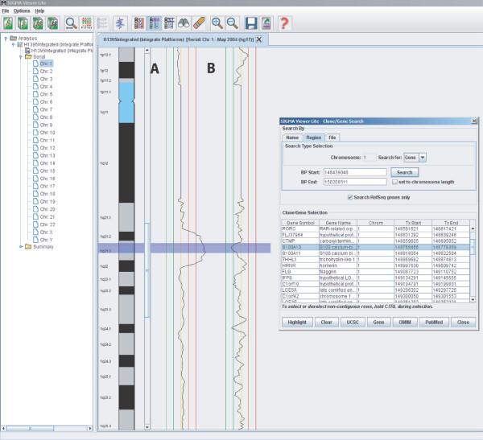Click the BP Start input field

(355, 172)
